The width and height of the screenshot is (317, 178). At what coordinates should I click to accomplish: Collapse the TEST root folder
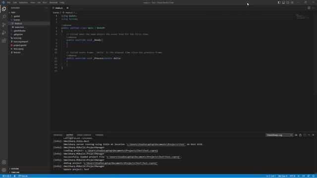pos(29,12)
